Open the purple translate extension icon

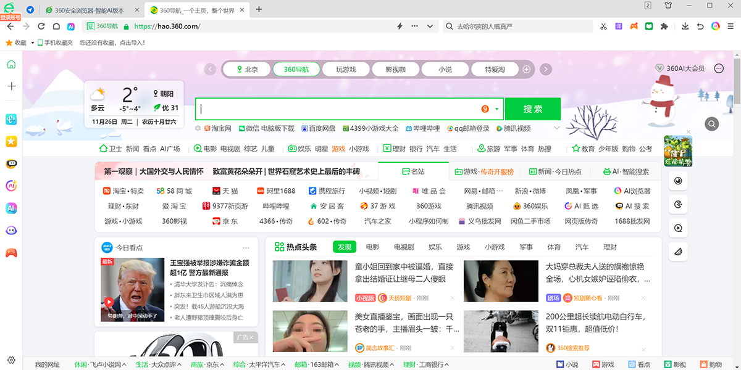[x=618, y=27]
